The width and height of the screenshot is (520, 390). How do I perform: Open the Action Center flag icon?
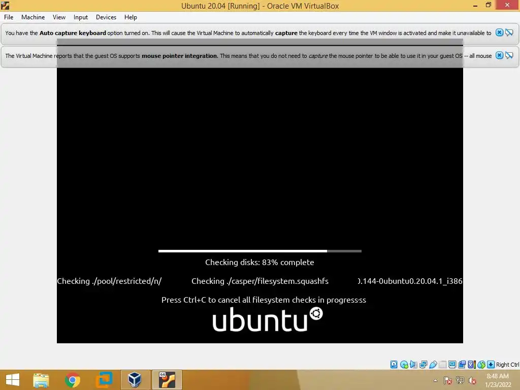pos(448,380)
